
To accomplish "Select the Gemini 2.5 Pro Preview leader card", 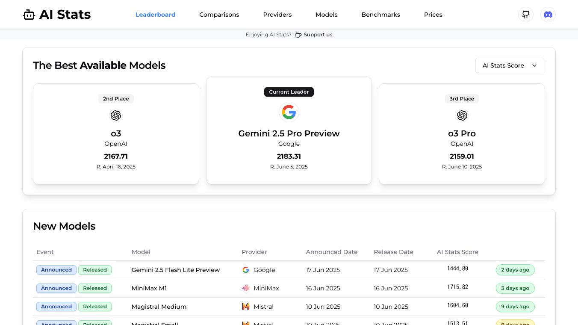I will (289, 133).
